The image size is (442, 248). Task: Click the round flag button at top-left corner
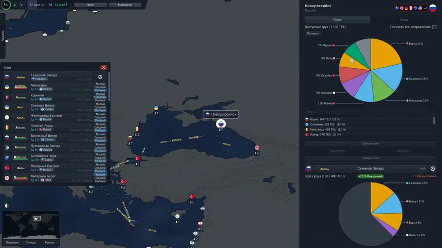6,5
